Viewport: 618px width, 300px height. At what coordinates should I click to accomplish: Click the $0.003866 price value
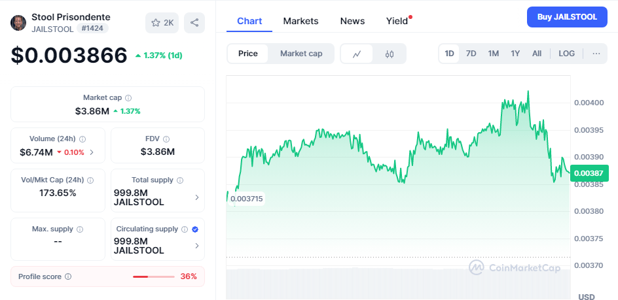click(69, 55)
